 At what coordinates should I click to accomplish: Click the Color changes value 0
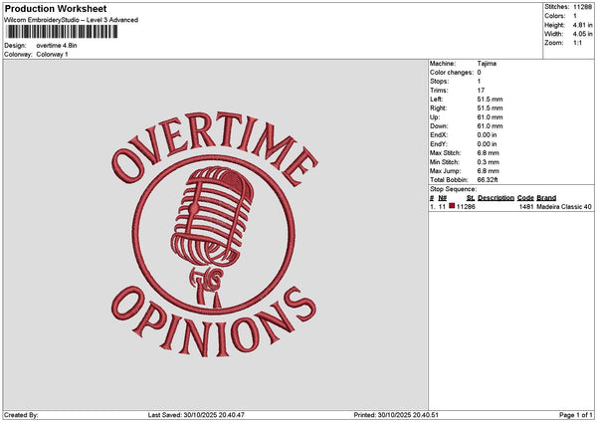[x=479, y=73]
